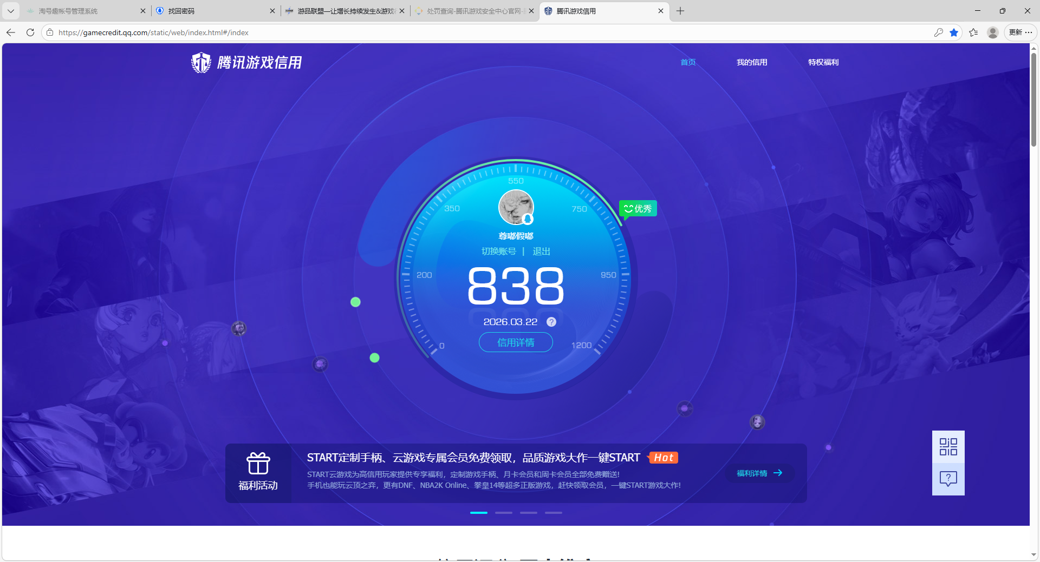The width and height of the screenshot is (1040, 562).
Task: Open 福利详情 link in the banner
Action: [x=759, y=473]
